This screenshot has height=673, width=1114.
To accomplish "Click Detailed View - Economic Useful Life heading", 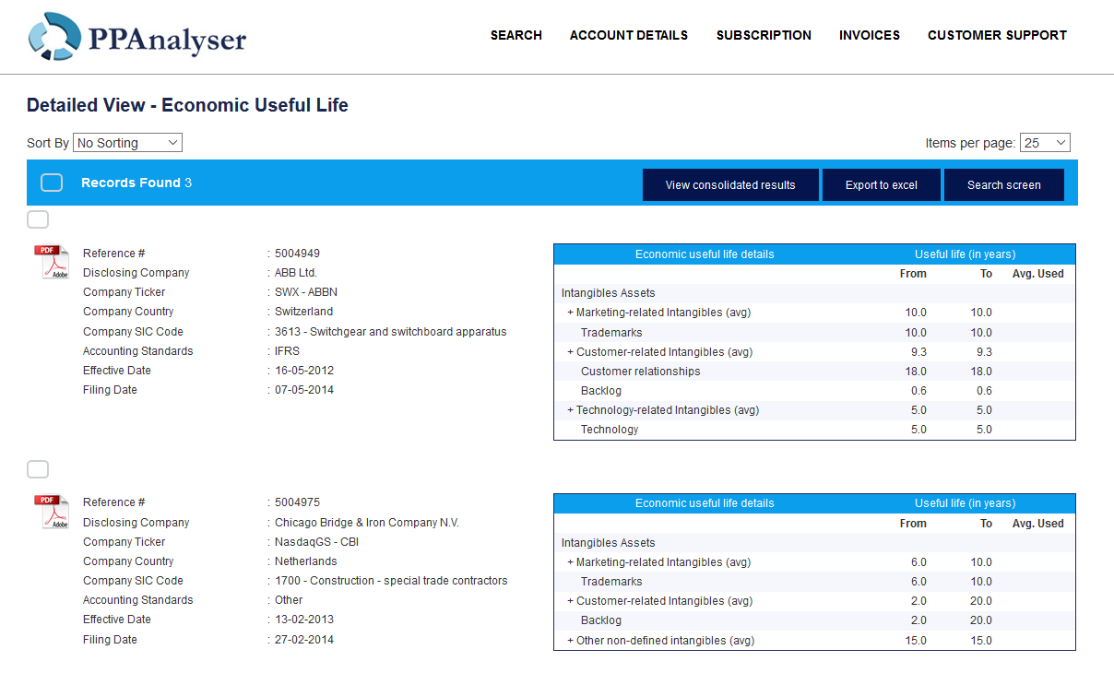I will click(x=187, y=105).
